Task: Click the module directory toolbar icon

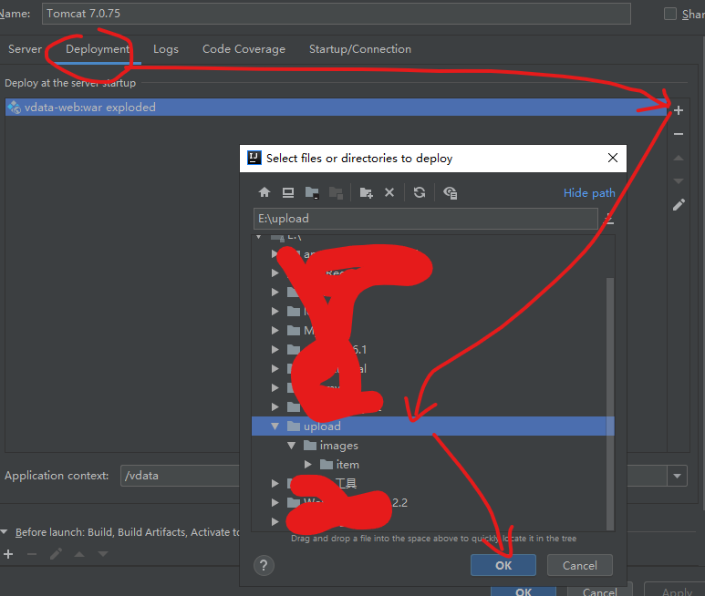Action: click(x=336, y=193)
